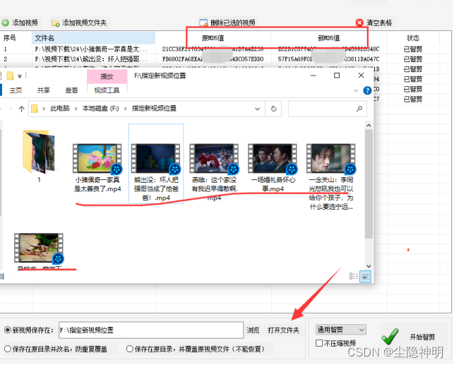Select 一场婚礼各怀心事.mp4 thumbnail
454x365 pixels.
(273, 158)
